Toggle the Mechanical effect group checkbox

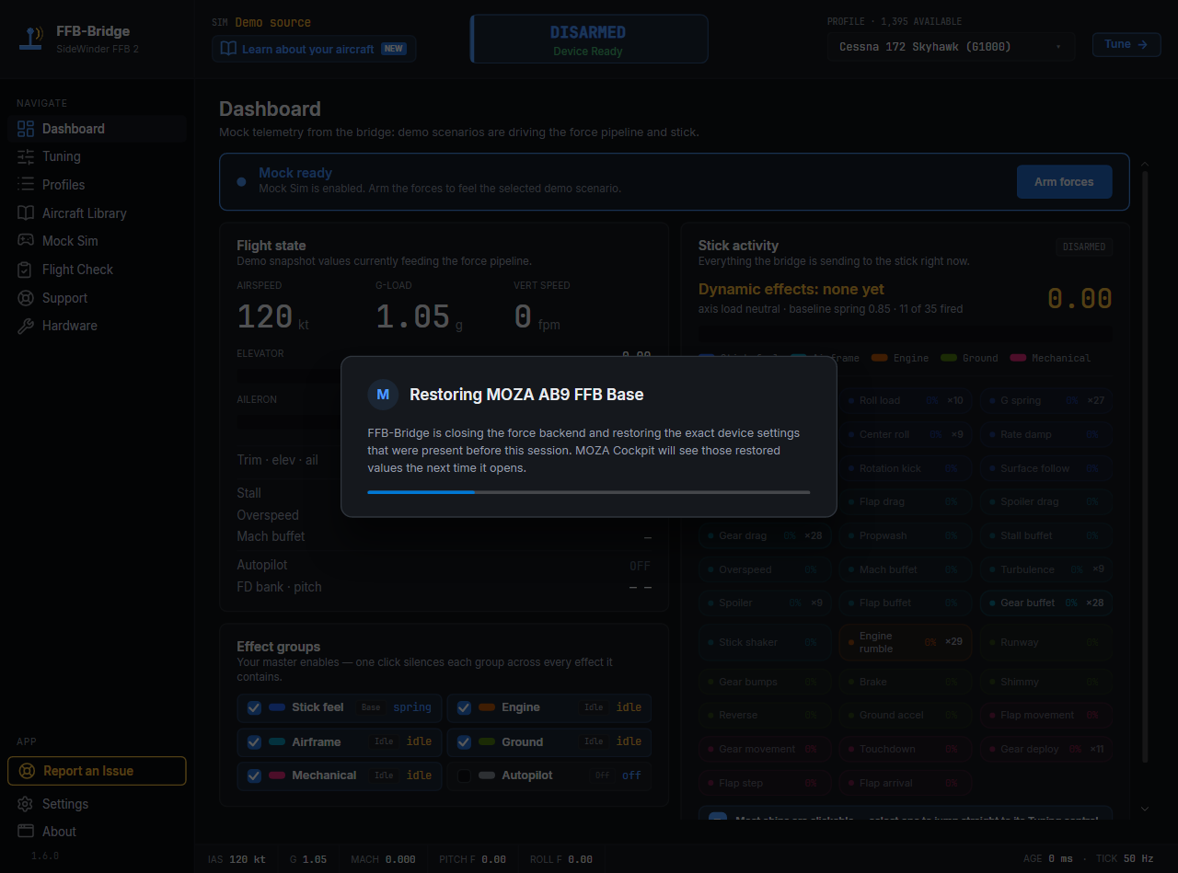254,776
